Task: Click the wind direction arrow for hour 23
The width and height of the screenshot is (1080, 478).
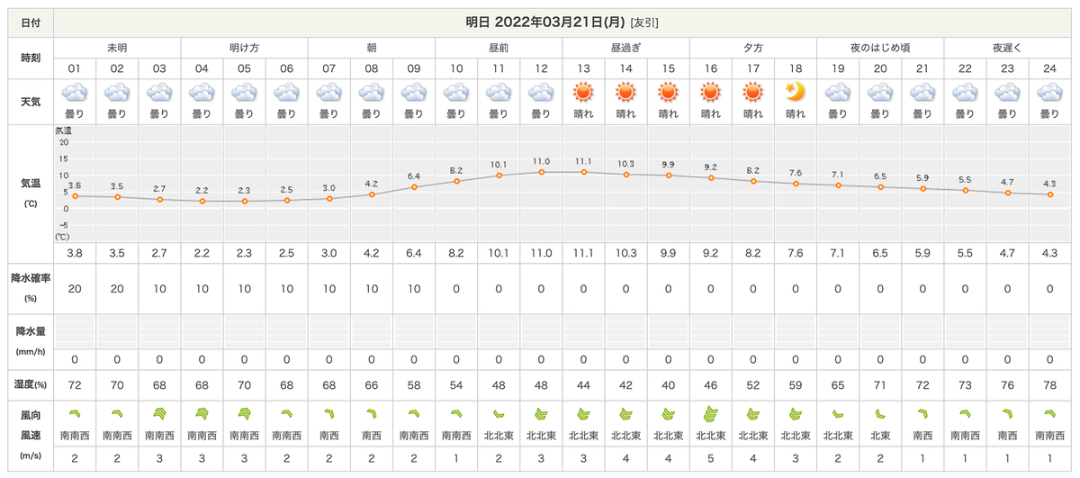Action: pos(1007,414)
